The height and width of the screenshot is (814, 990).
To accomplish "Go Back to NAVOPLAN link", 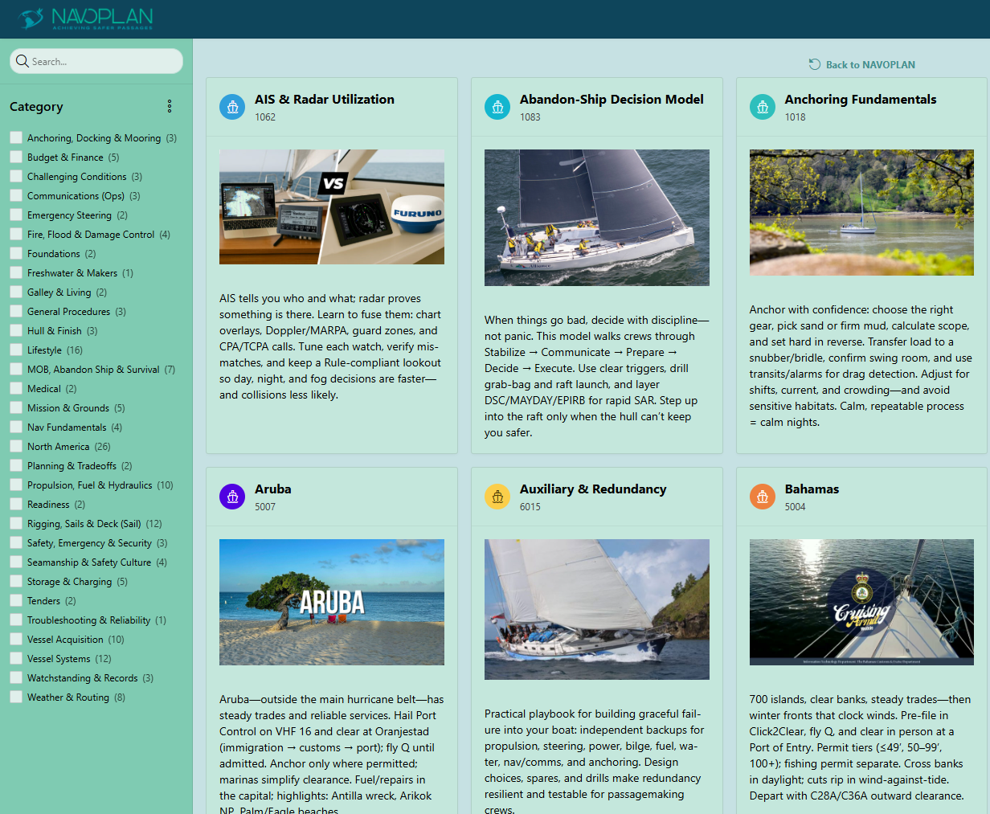I will pos(862,64).
